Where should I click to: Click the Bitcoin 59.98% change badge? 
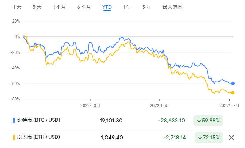point(208,120)
